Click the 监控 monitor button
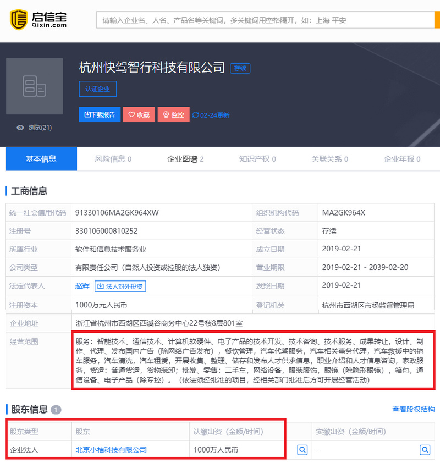The width and height of the screenshot is (440, 463). coord(174,114)
